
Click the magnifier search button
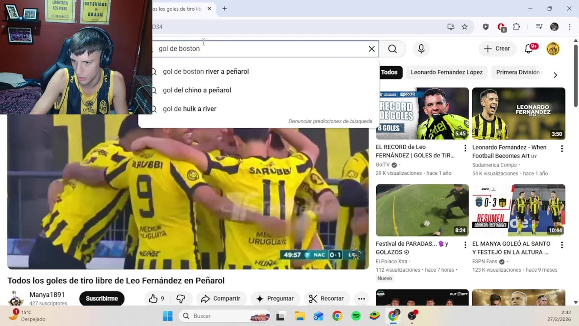pos(392,49)
